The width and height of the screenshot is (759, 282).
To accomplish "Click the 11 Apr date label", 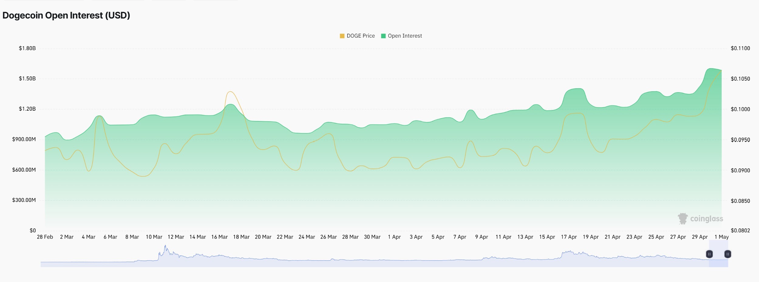I will 503,237.
